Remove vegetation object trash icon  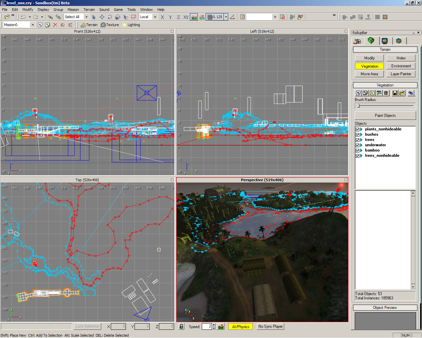click(386, 93)
